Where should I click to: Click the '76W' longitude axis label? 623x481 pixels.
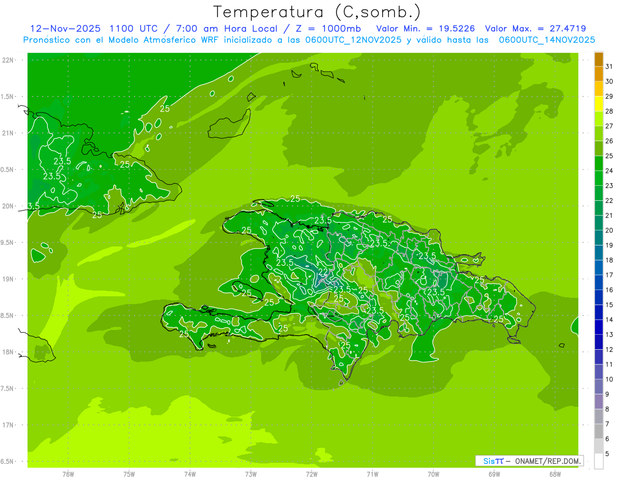68,474
